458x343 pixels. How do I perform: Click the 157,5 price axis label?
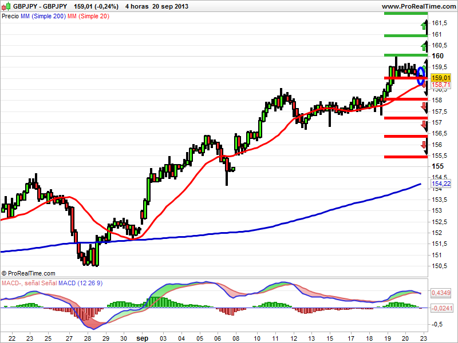[x=439, y=111]
